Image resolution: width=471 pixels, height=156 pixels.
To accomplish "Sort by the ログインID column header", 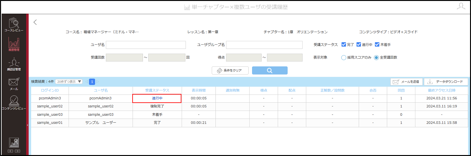I will tap(50, 90).
